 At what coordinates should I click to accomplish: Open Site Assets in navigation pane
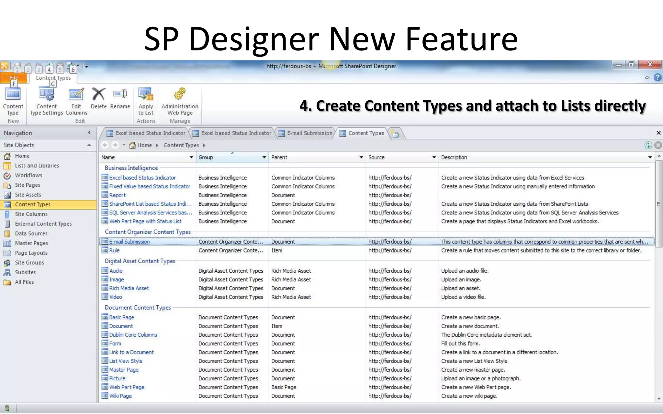(x=28, y=195)
